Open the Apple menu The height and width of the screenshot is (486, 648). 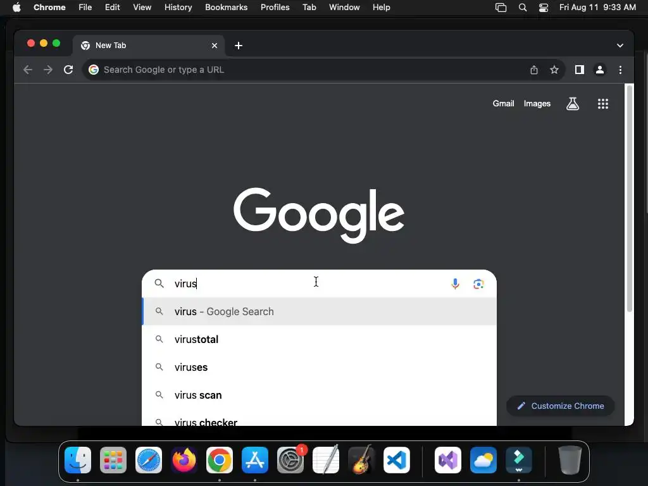pyautogui.click(x=16, y=8)
